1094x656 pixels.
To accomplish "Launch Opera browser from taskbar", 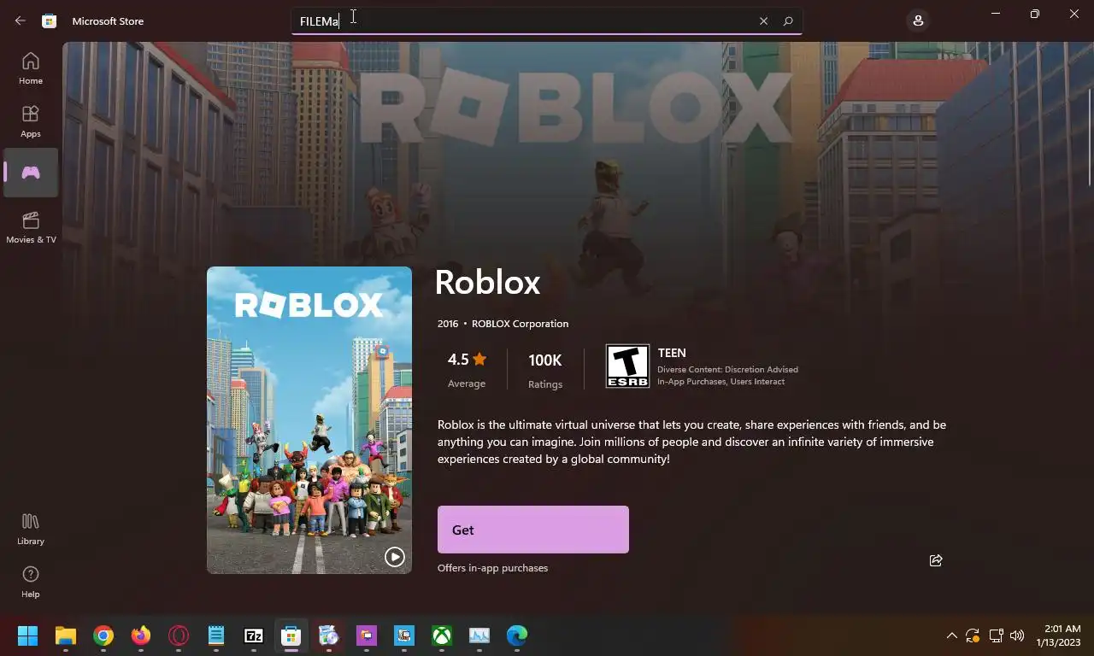I will (x=179, y=635).
